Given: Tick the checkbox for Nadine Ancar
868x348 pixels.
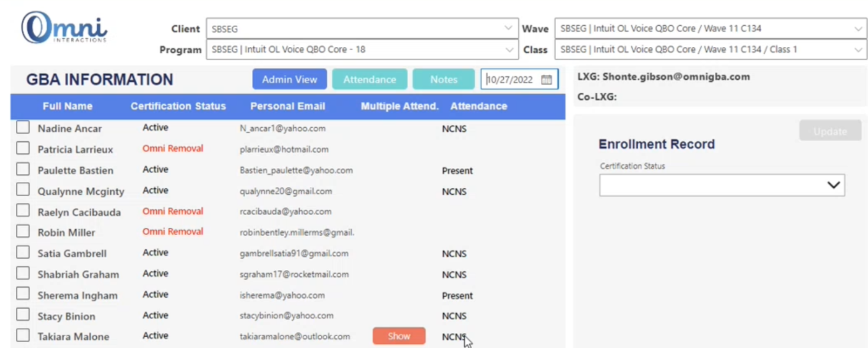Looking at the screenshot, I should [23, 127].
